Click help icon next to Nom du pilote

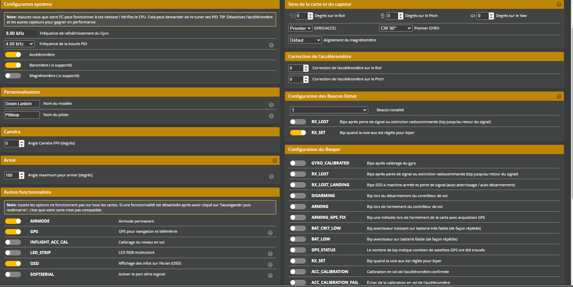pyautogui.click(x=271, y=116)
